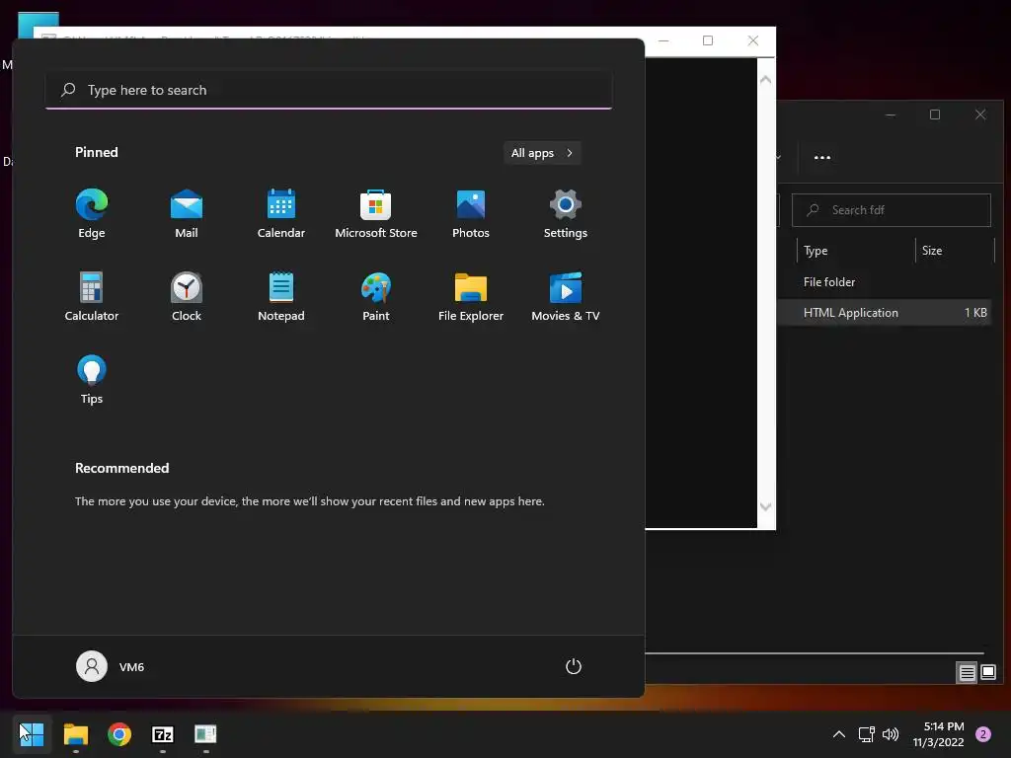Close the white background window
The image size is (1011, 758).
[x=752, y=40]
